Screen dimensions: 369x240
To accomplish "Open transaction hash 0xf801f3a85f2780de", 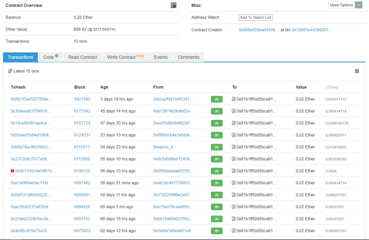I will [31, 99].
